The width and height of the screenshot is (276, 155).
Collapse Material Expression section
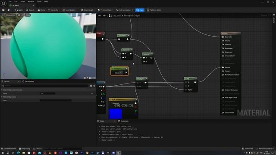coord(2,97)
